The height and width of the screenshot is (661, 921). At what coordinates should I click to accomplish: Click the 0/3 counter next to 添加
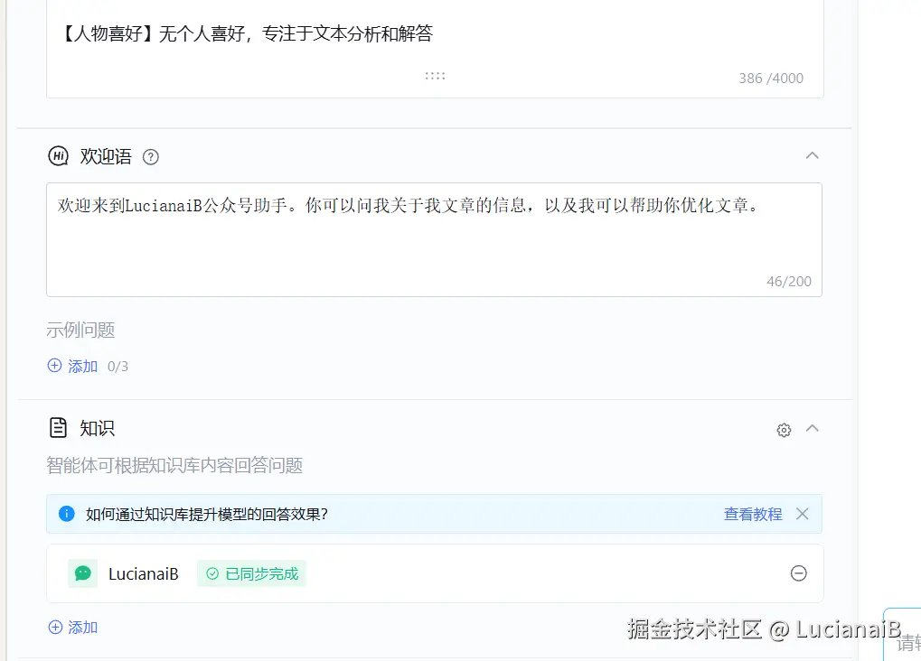118,367
